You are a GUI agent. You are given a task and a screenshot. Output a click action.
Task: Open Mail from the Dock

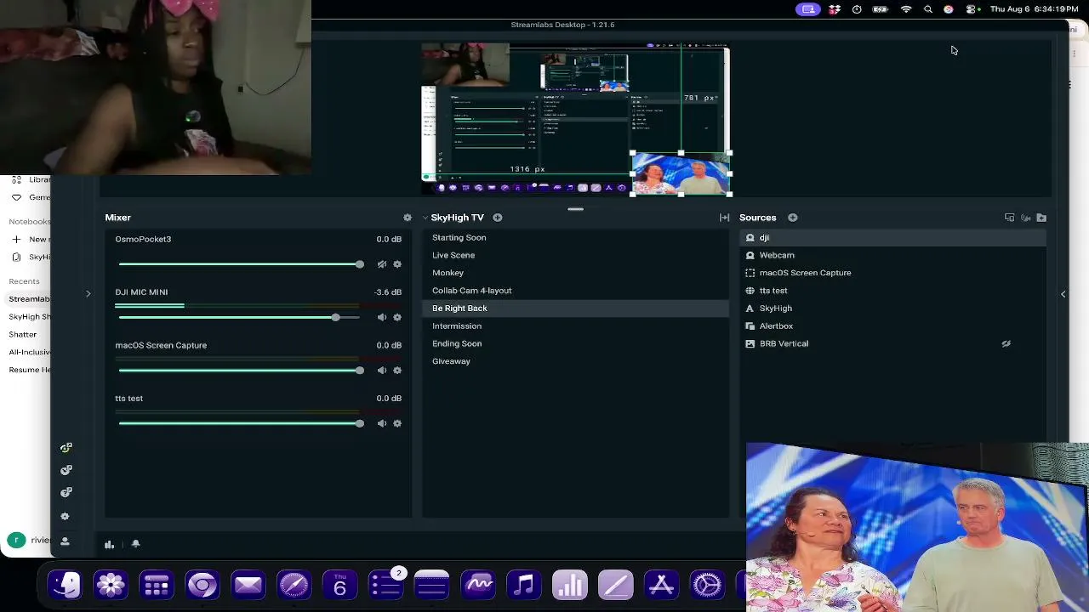248,586
